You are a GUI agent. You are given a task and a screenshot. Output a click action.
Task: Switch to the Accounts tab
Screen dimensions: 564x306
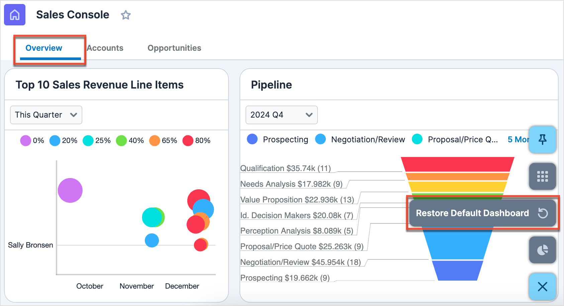click(105, 48)
